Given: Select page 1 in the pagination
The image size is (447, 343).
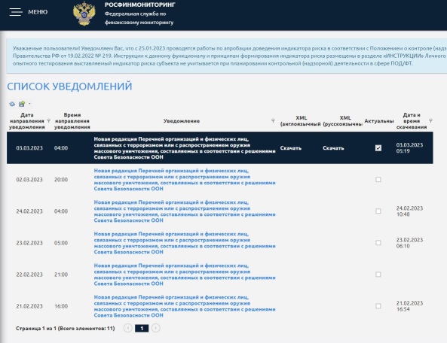Looking at the screenshot, I should pyautogui.click(x=142, y=329).
